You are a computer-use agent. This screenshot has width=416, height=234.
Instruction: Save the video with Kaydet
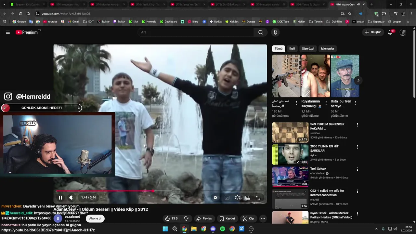pyautogui.click(x=227, y=218)
